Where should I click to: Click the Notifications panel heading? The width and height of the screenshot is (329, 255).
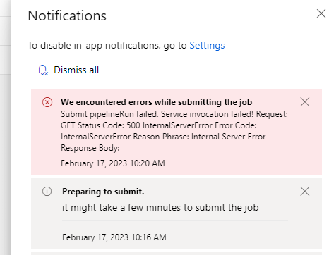click(x=67, y=15)
